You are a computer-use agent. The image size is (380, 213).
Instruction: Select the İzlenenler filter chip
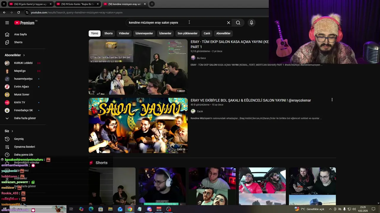[x=165, y=33]
